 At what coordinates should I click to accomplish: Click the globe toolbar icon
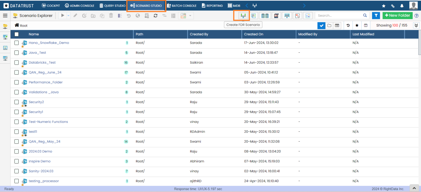click(138, 16)
